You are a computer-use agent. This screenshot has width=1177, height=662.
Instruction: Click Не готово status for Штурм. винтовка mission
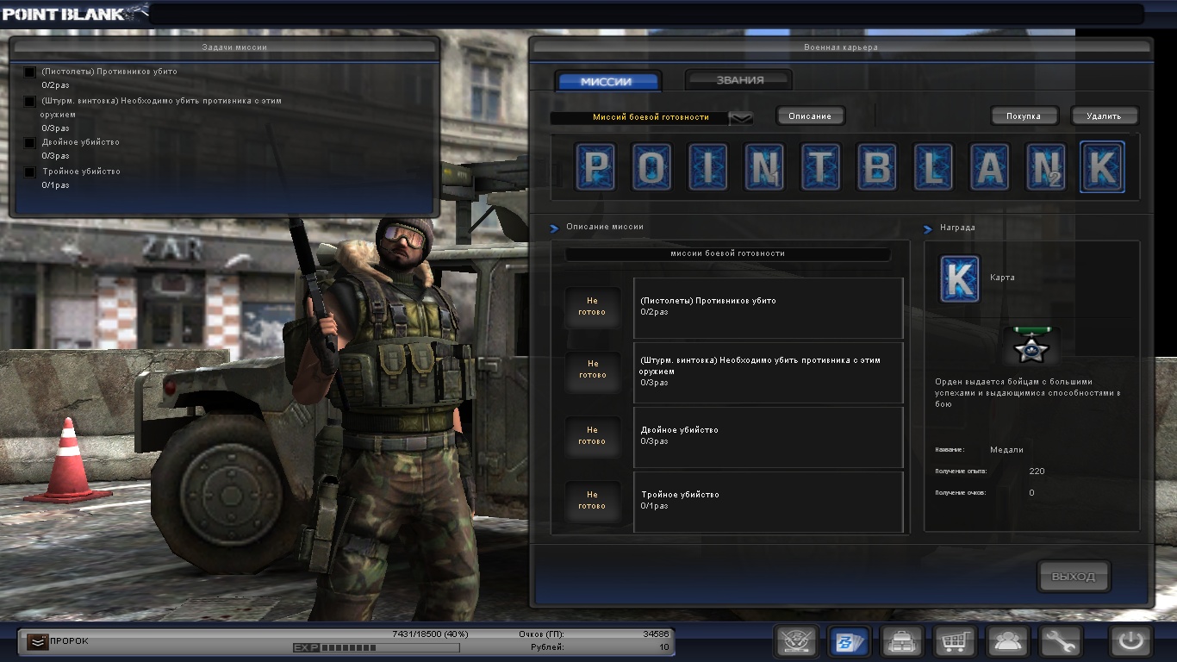click(592, 370)
